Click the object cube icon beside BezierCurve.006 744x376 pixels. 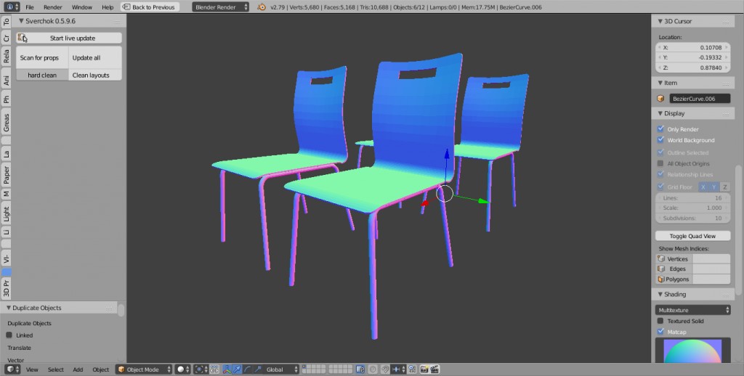click(660, 99)
